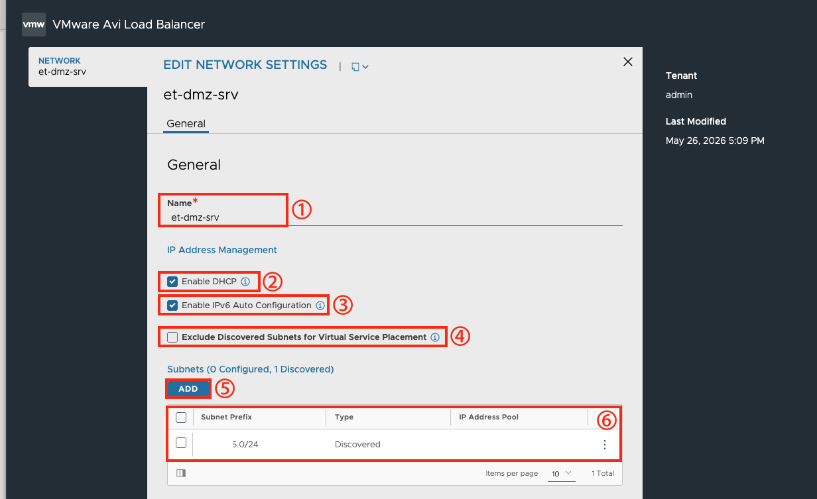The height and width of the screenshot is (499, 817).
Task: Click the vmw logo icon
Action: pyautogui.click(x=34, y=25)
